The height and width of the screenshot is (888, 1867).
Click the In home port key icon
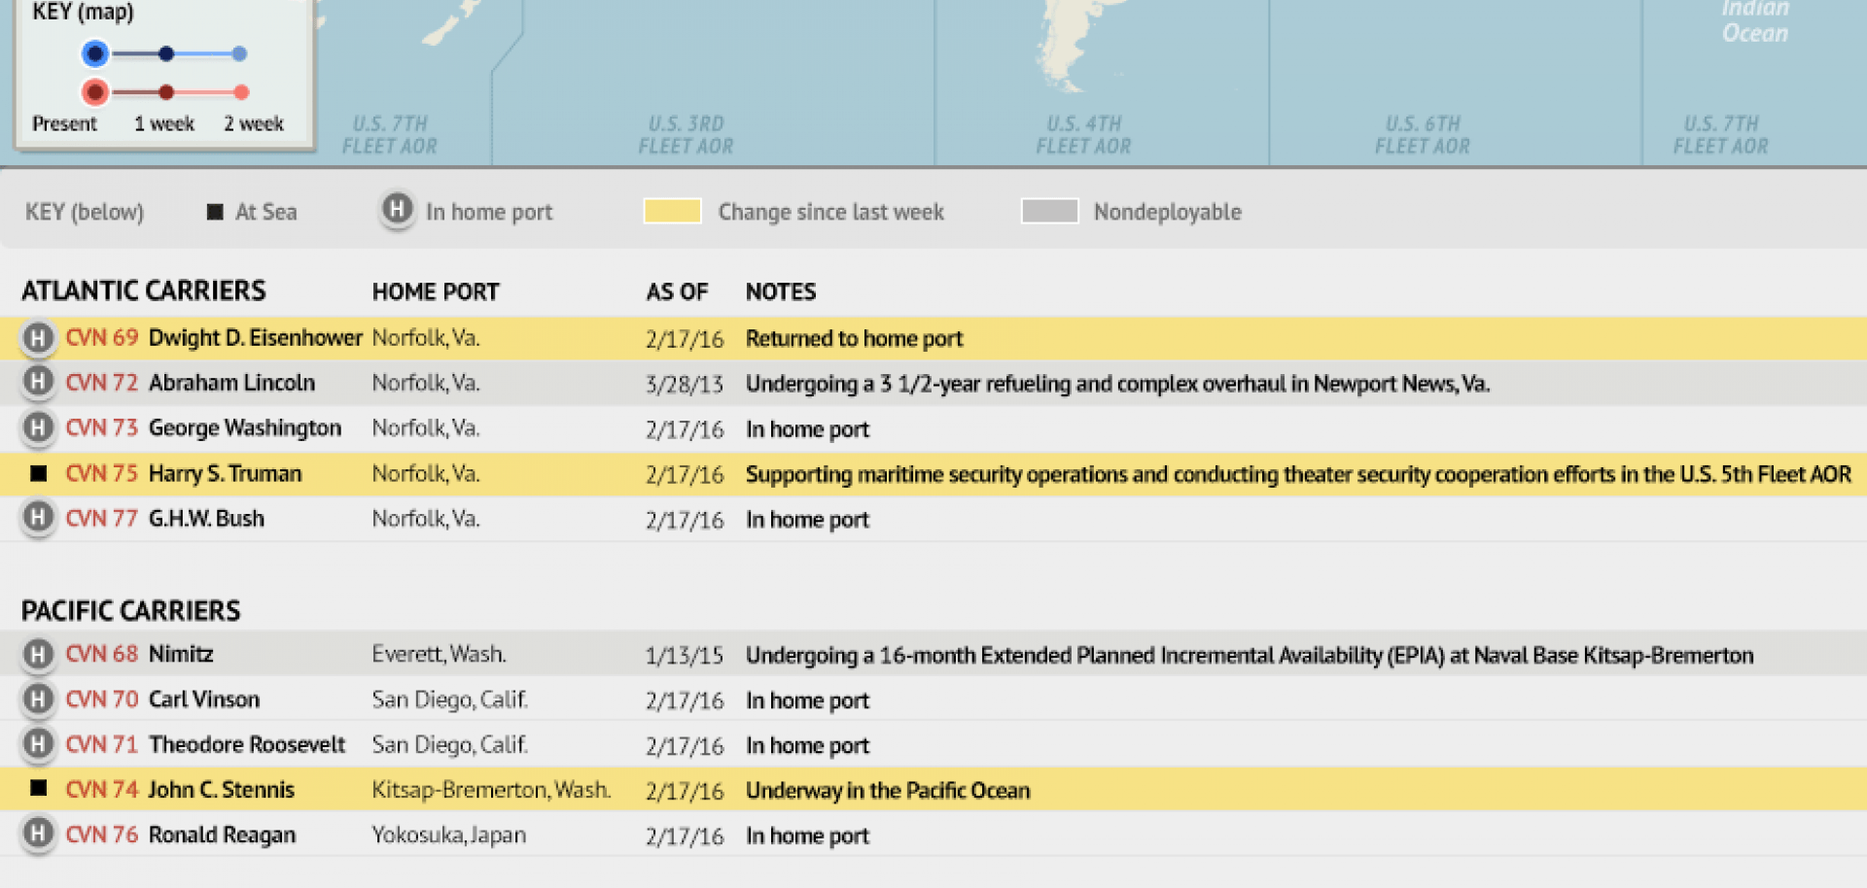pos(397,210)
